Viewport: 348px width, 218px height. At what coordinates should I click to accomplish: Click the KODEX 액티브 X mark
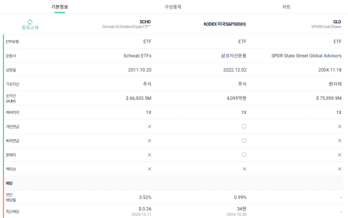point(244,169)
